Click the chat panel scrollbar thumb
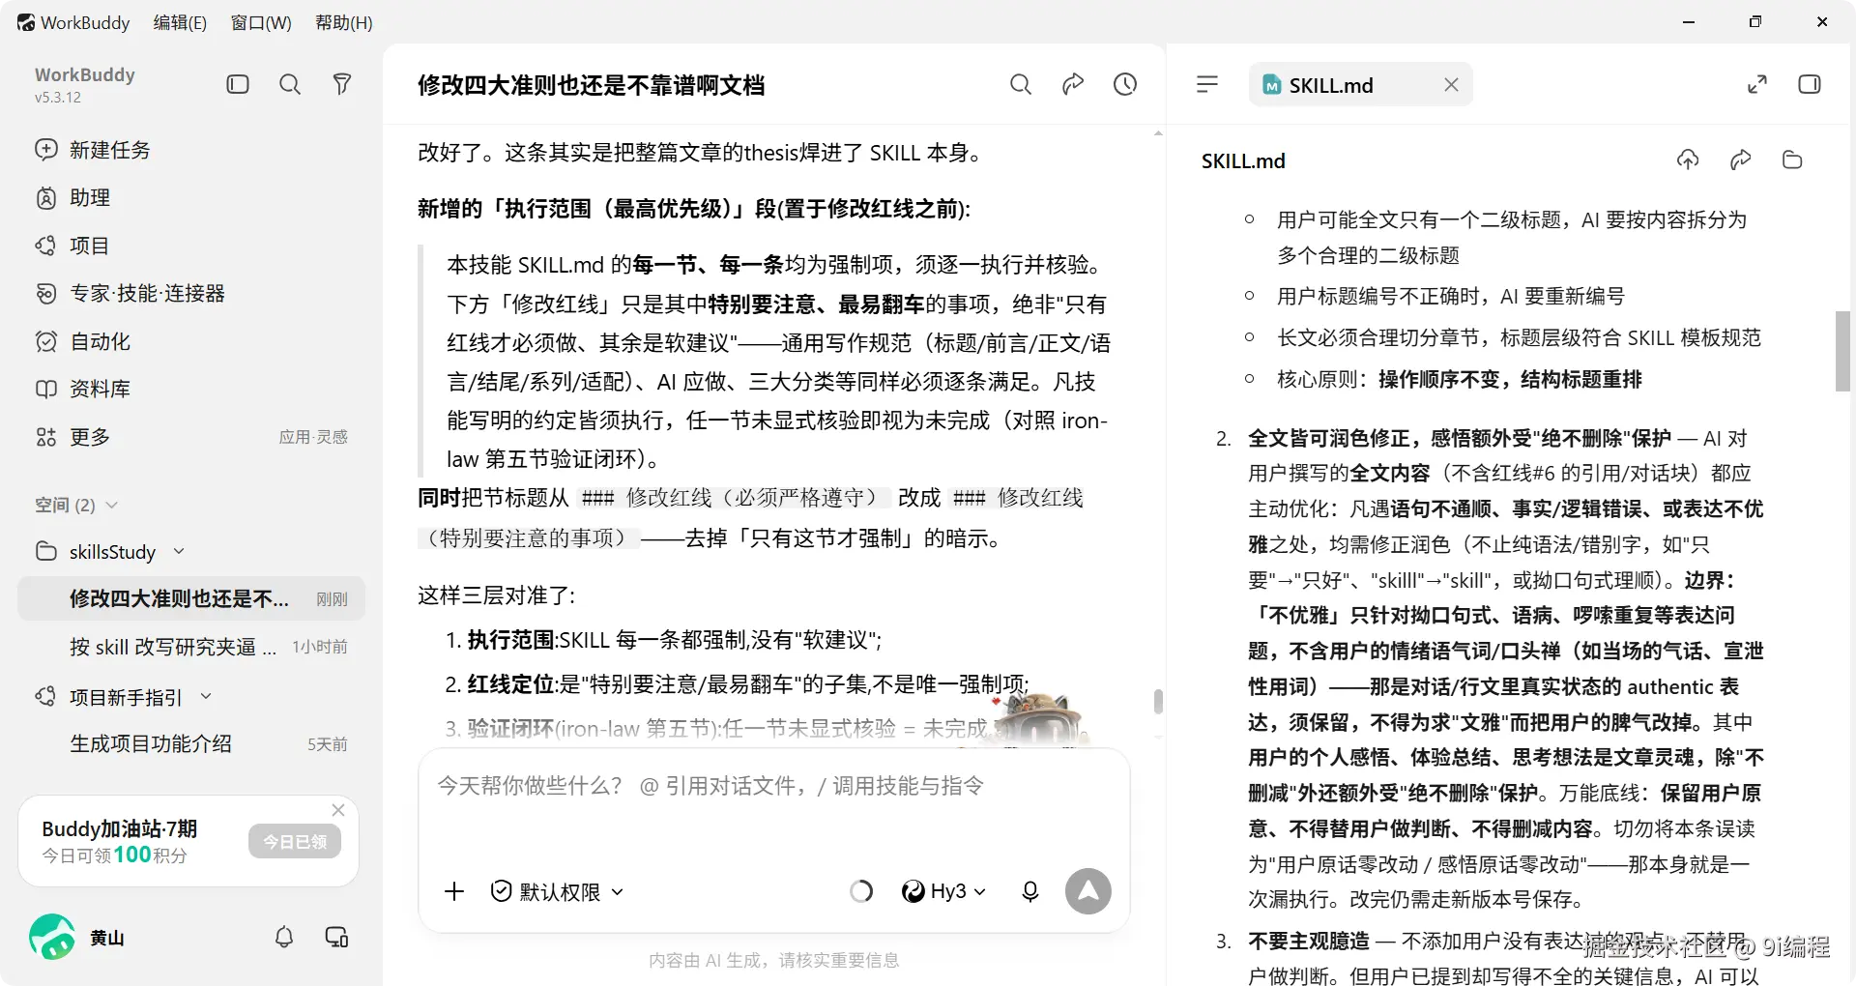 pyautogui.click(x=1158, y=701)
